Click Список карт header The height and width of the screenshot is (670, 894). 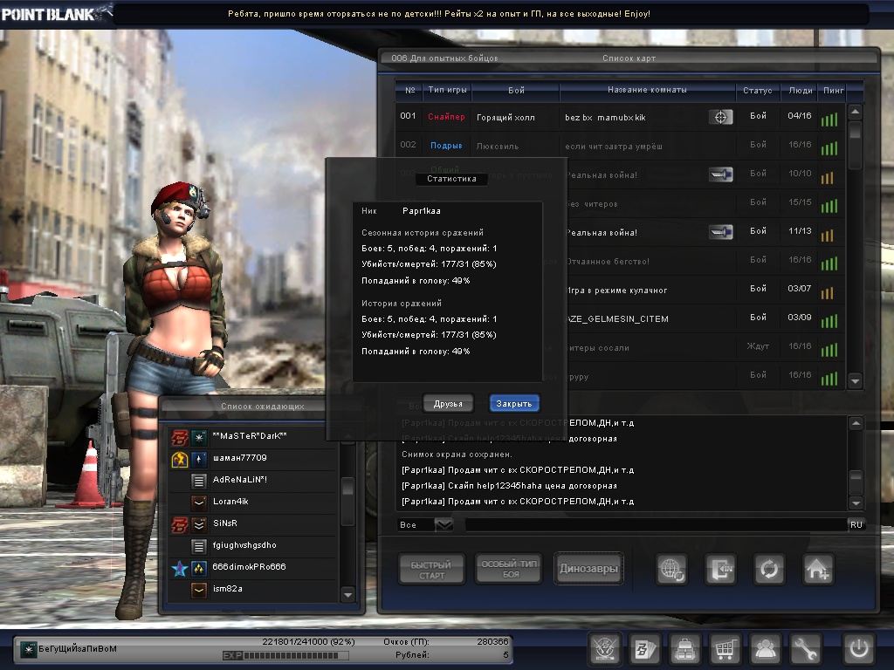[629, 58]
